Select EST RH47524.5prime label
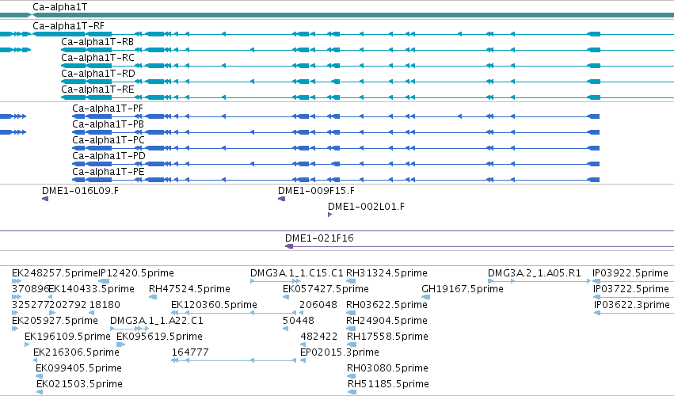The width and height of the screenshot is (674, 396). click(189, 289)
